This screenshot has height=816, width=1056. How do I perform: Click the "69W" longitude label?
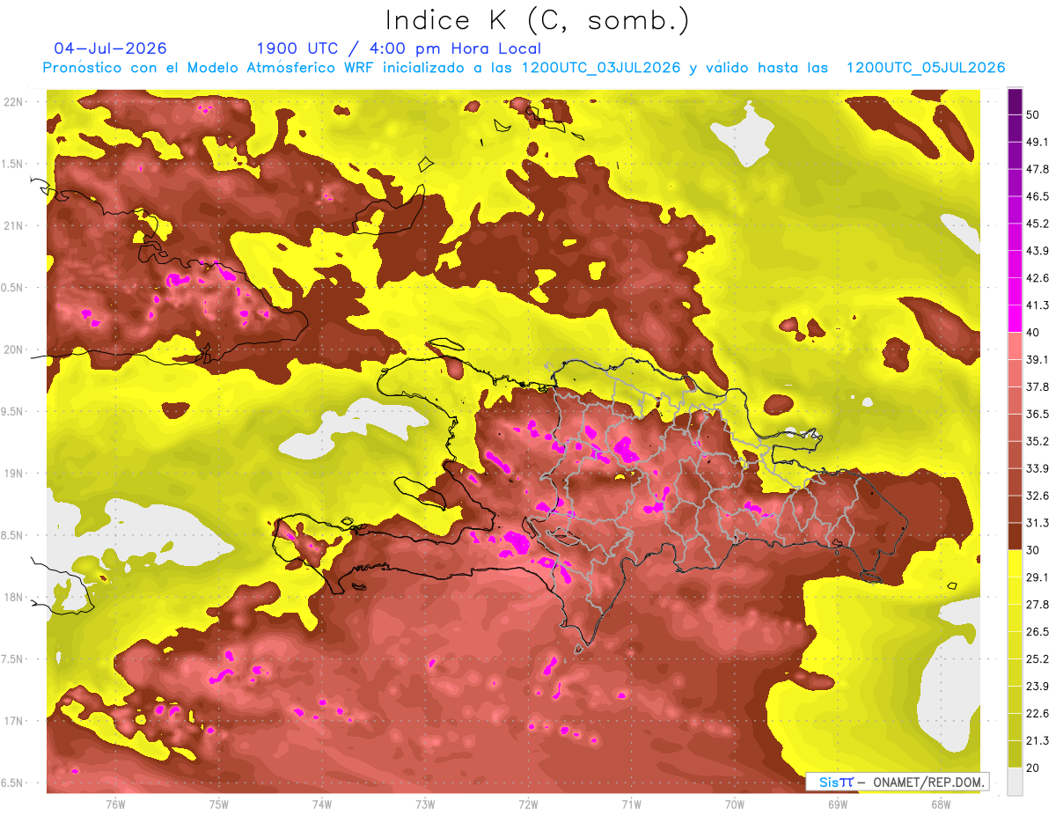coord(838,805)
